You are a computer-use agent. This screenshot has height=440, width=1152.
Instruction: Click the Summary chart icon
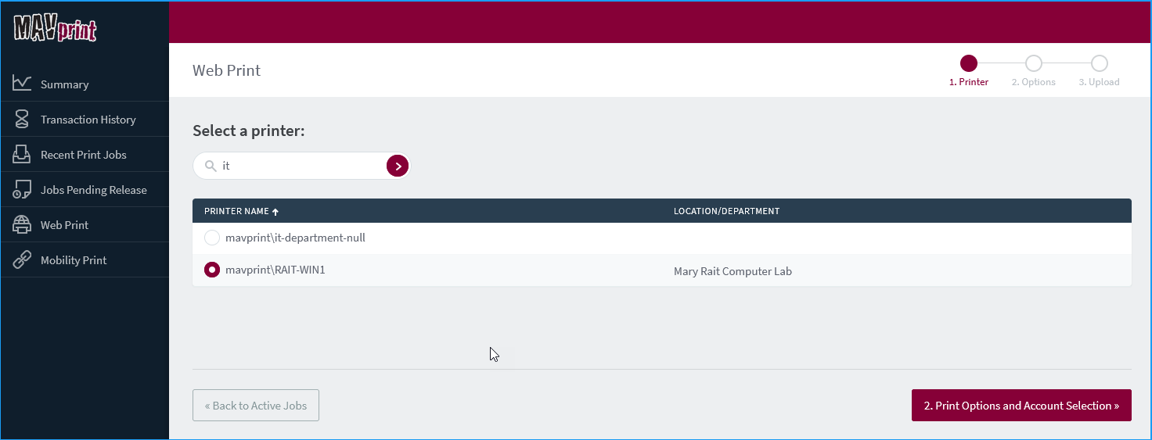tap(22, 84)
